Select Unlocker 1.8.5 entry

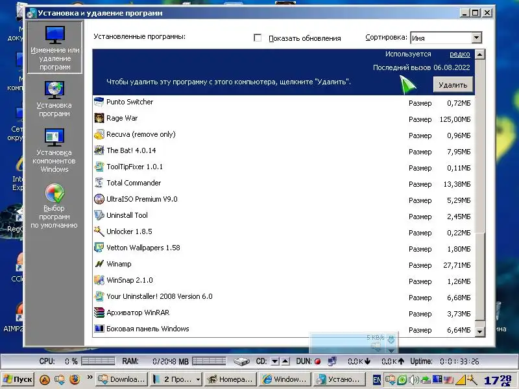(x=129, y=231)
